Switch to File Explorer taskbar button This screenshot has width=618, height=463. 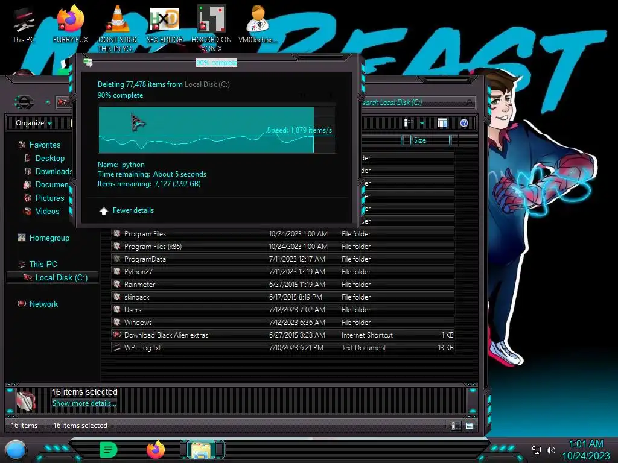(202, 450)
